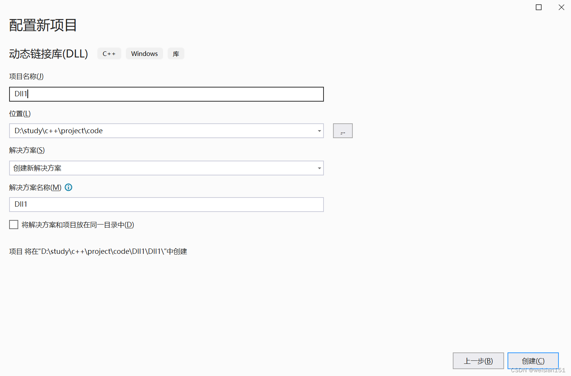Maximize the dialog window
Screen dimensions: 571x376
click(x=539, y=7)
